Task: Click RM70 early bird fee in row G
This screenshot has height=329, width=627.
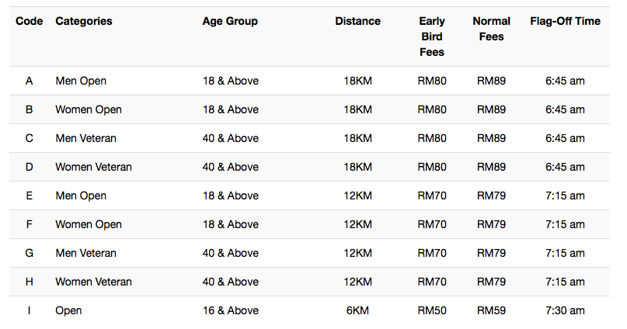Action: [x=432, y=254]
